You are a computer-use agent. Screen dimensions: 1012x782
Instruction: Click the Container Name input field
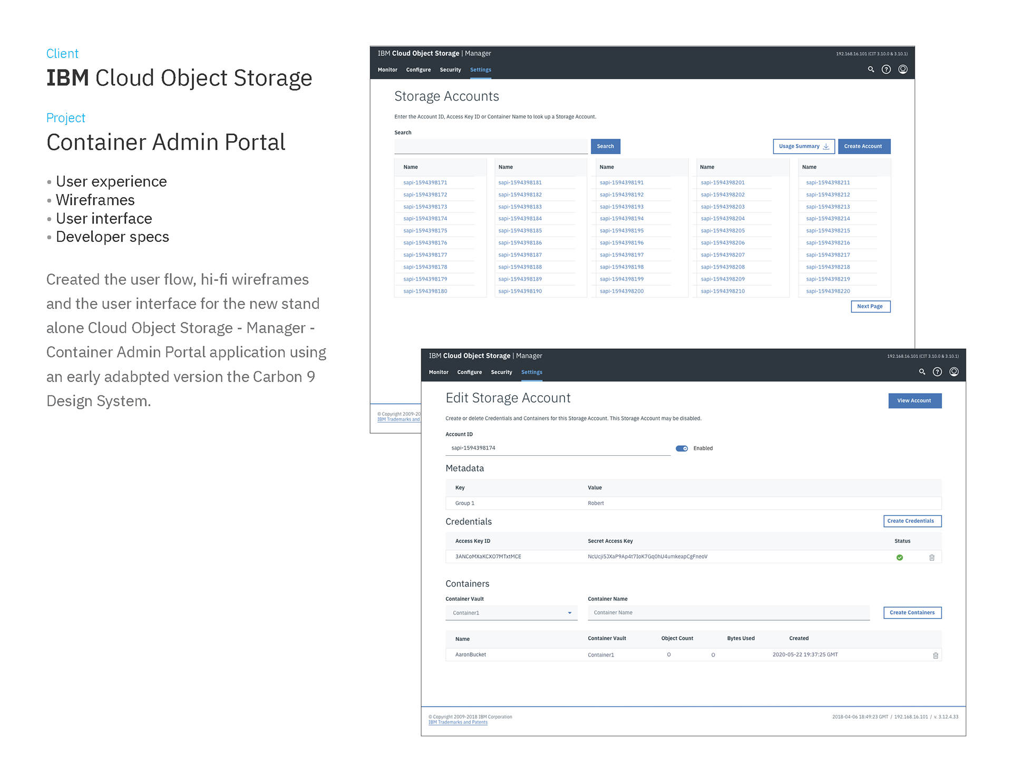(x=729, y=613)
